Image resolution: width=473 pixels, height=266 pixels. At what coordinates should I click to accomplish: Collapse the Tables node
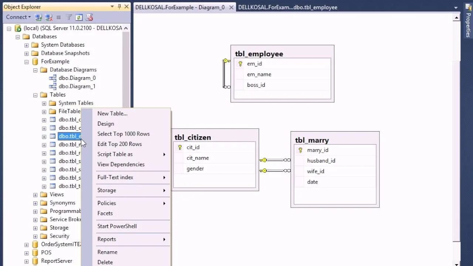(x=35, y=95)
